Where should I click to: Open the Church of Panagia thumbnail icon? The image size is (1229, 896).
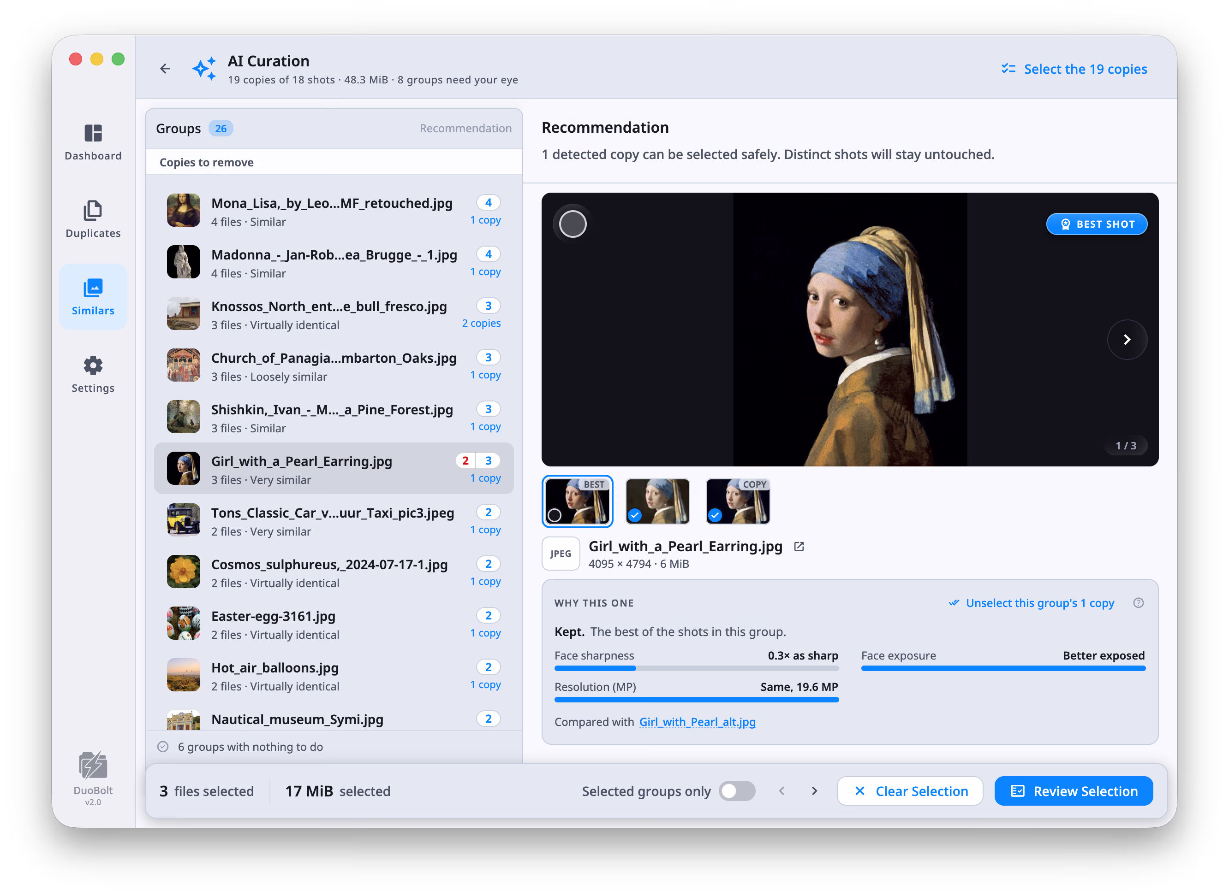184,365
